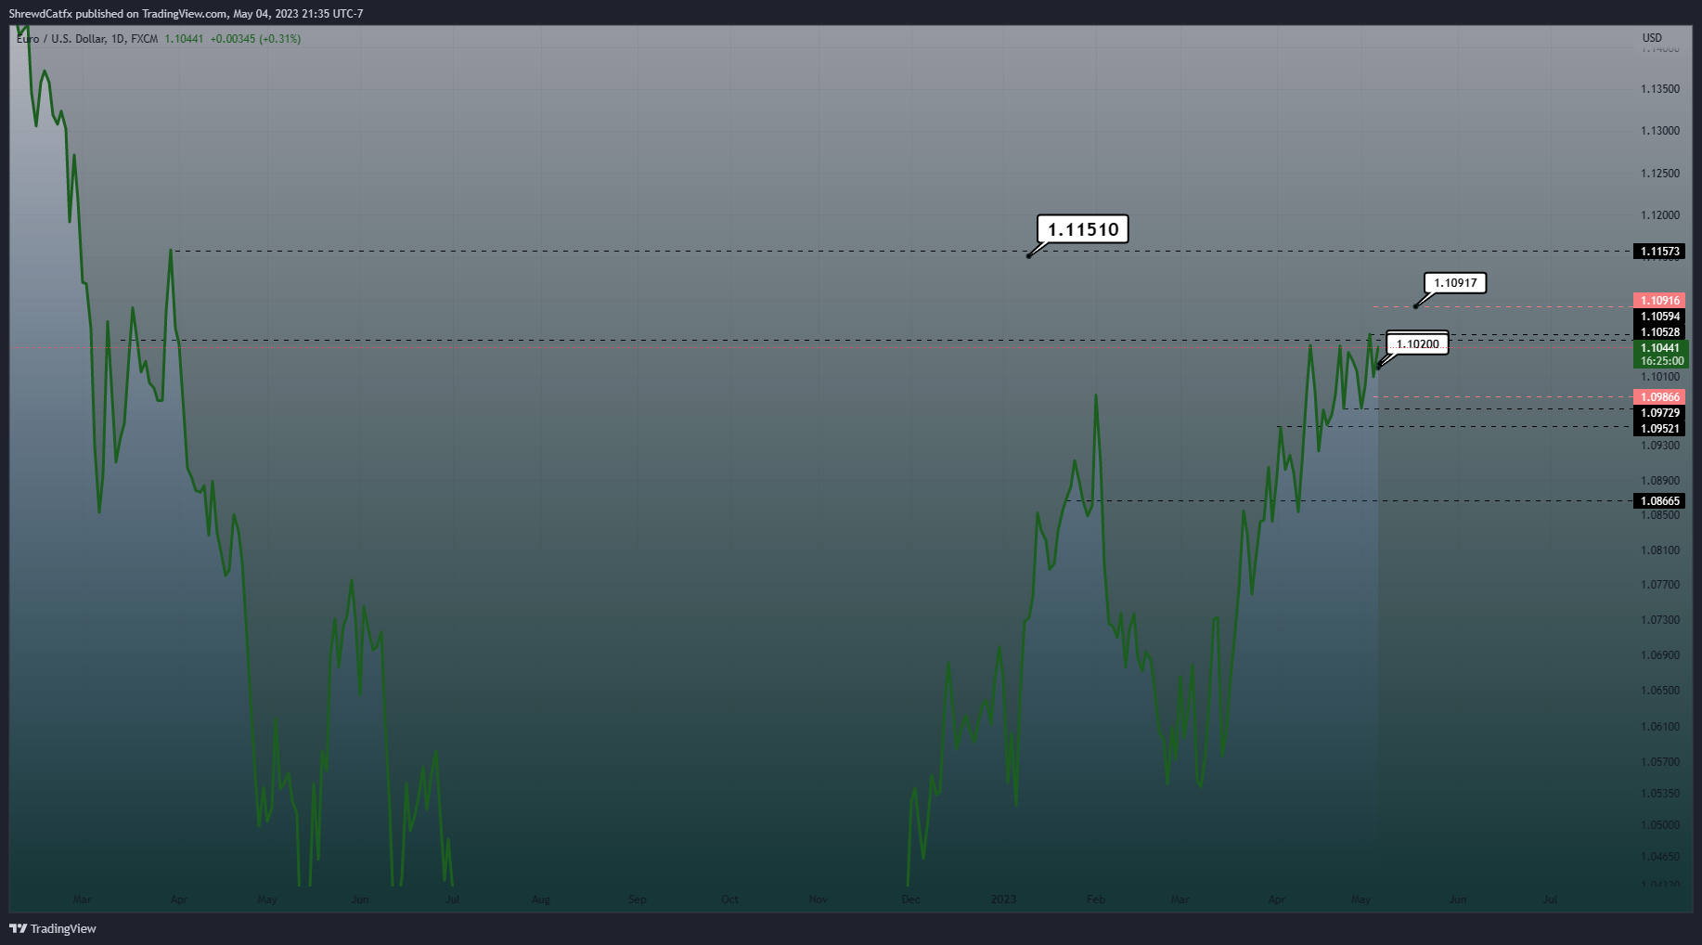This screenshot has height=945, width=1702.
Task: Click the 1.10917 callout label
Action: point(1454,283)
